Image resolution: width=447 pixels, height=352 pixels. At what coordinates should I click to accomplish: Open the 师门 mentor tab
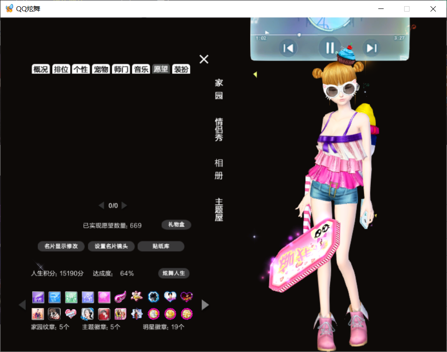pyautogui.click(x=121, y=69)
